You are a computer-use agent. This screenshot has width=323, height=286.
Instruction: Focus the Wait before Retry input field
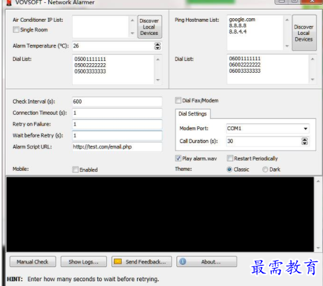click(x=117, y=136)
